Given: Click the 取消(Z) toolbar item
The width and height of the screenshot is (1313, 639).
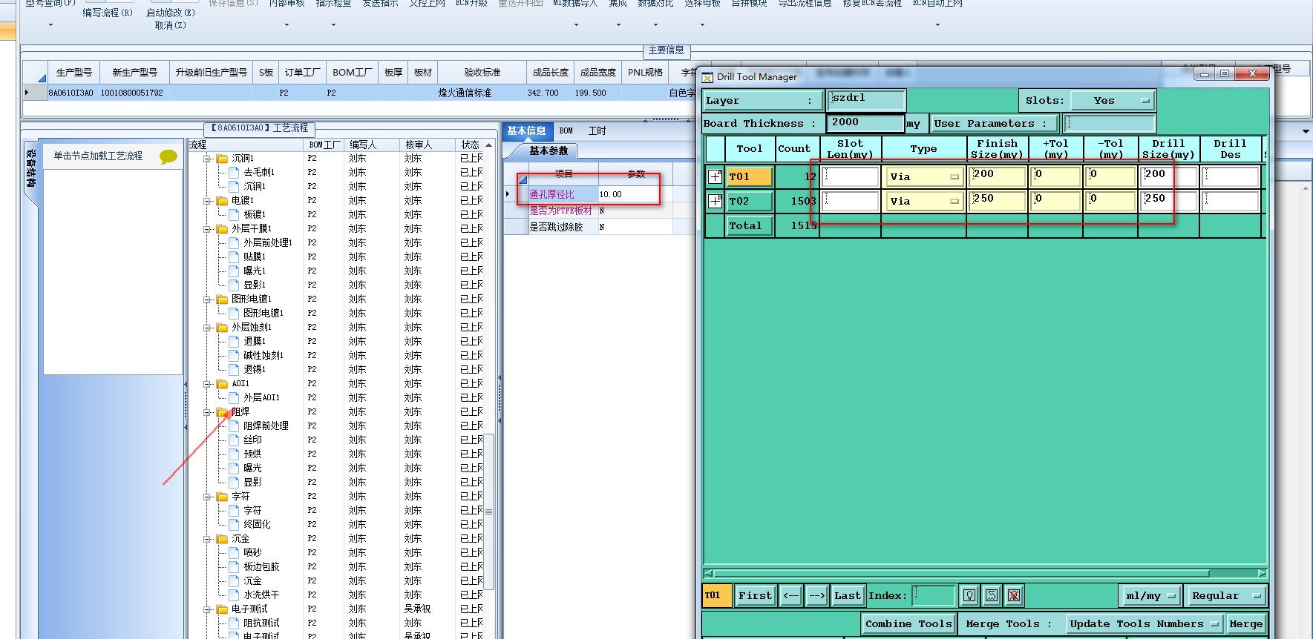Looking at the screenshot, I should 171,25.
